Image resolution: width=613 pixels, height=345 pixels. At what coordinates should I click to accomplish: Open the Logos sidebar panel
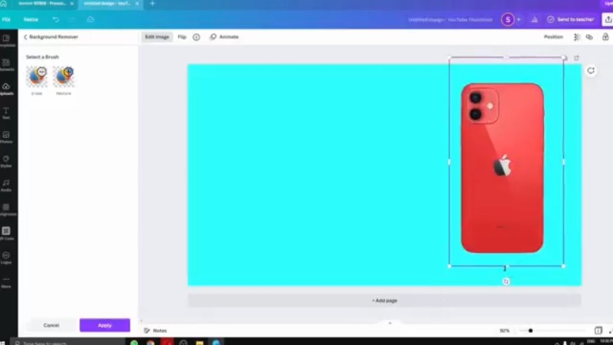(6, 258)
